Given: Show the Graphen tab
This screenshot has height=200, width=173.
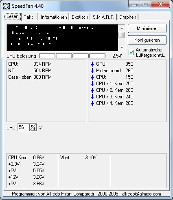Looking at the screenshot, I should tap(128, 17).
